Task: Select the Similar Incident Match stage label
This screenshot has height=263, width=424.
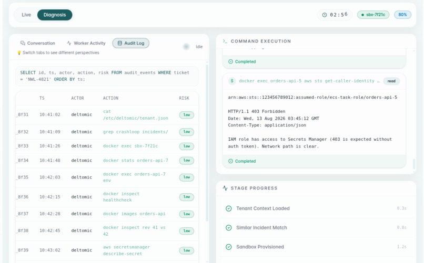Action: (261, 228)
